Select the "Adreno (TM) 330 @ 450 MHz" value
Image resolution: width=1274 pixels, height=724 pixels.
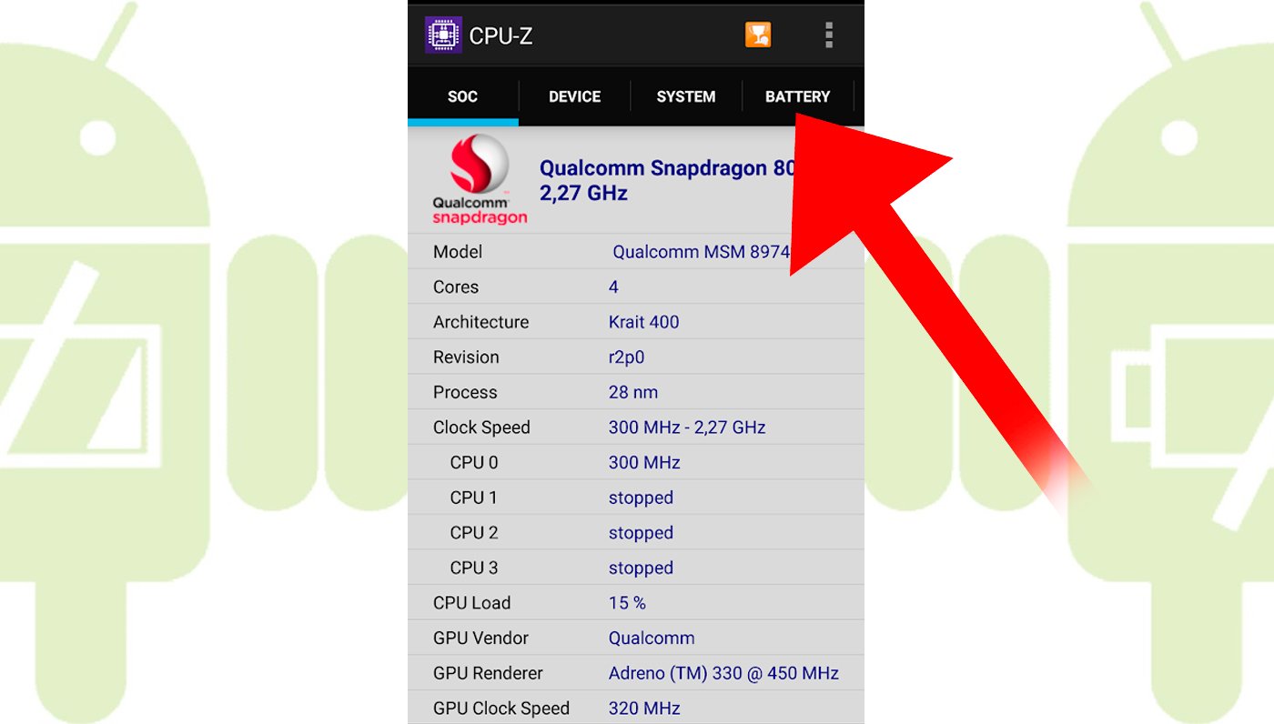(x=723, y=673)
